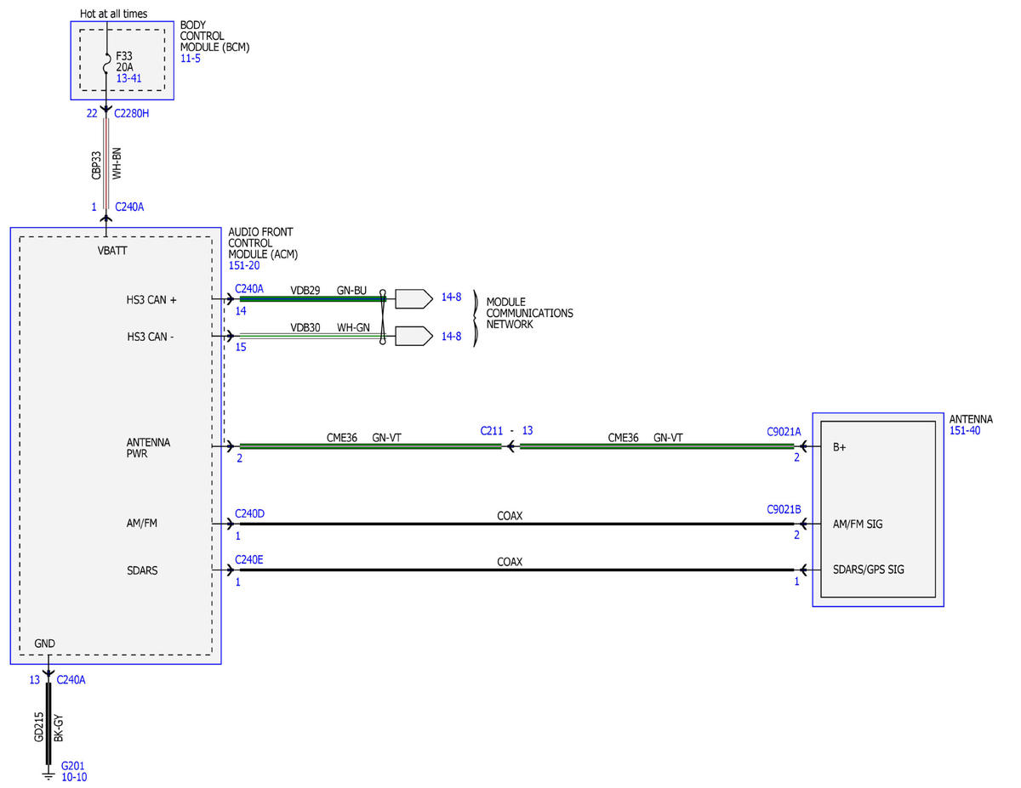Select wire color label WH-BN
This screenshot has width=1021, height=788.
[x=117, y=162]
